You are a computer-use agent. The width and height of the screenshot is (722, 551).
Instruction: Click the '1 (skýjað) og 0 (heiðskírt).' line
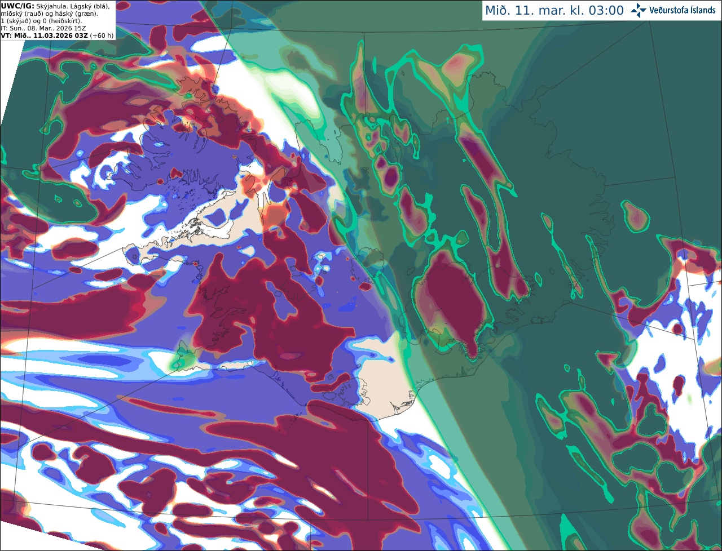pos(41,21)
